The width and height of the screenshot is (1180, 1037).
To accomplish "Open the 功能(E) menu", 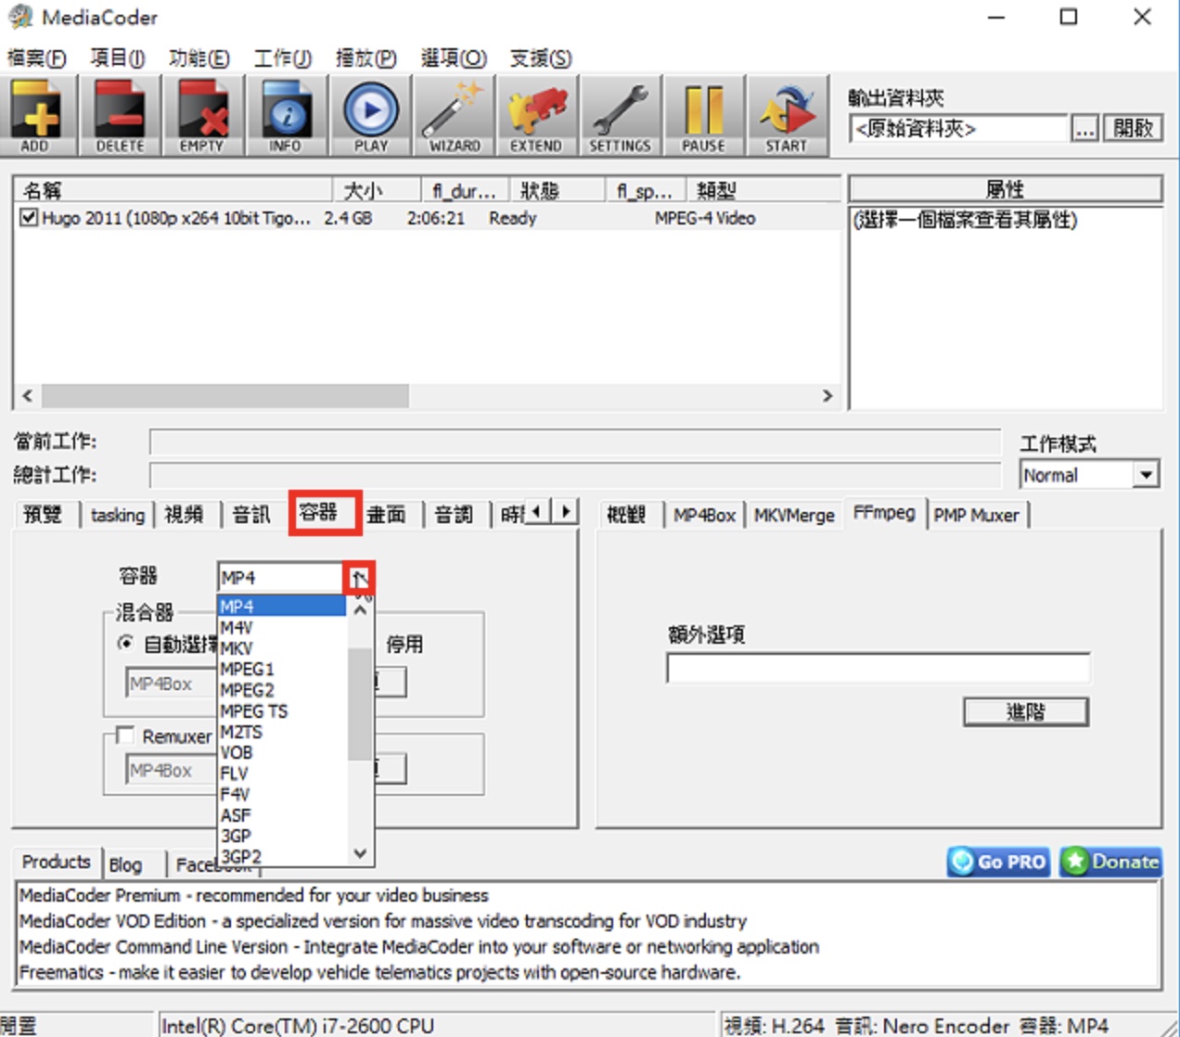I will point(199,58).
